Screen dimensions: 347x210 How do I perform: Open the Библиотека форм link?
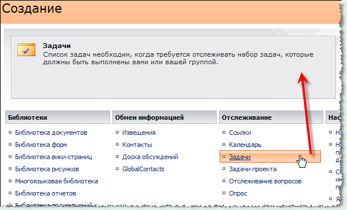coord(41,145)
